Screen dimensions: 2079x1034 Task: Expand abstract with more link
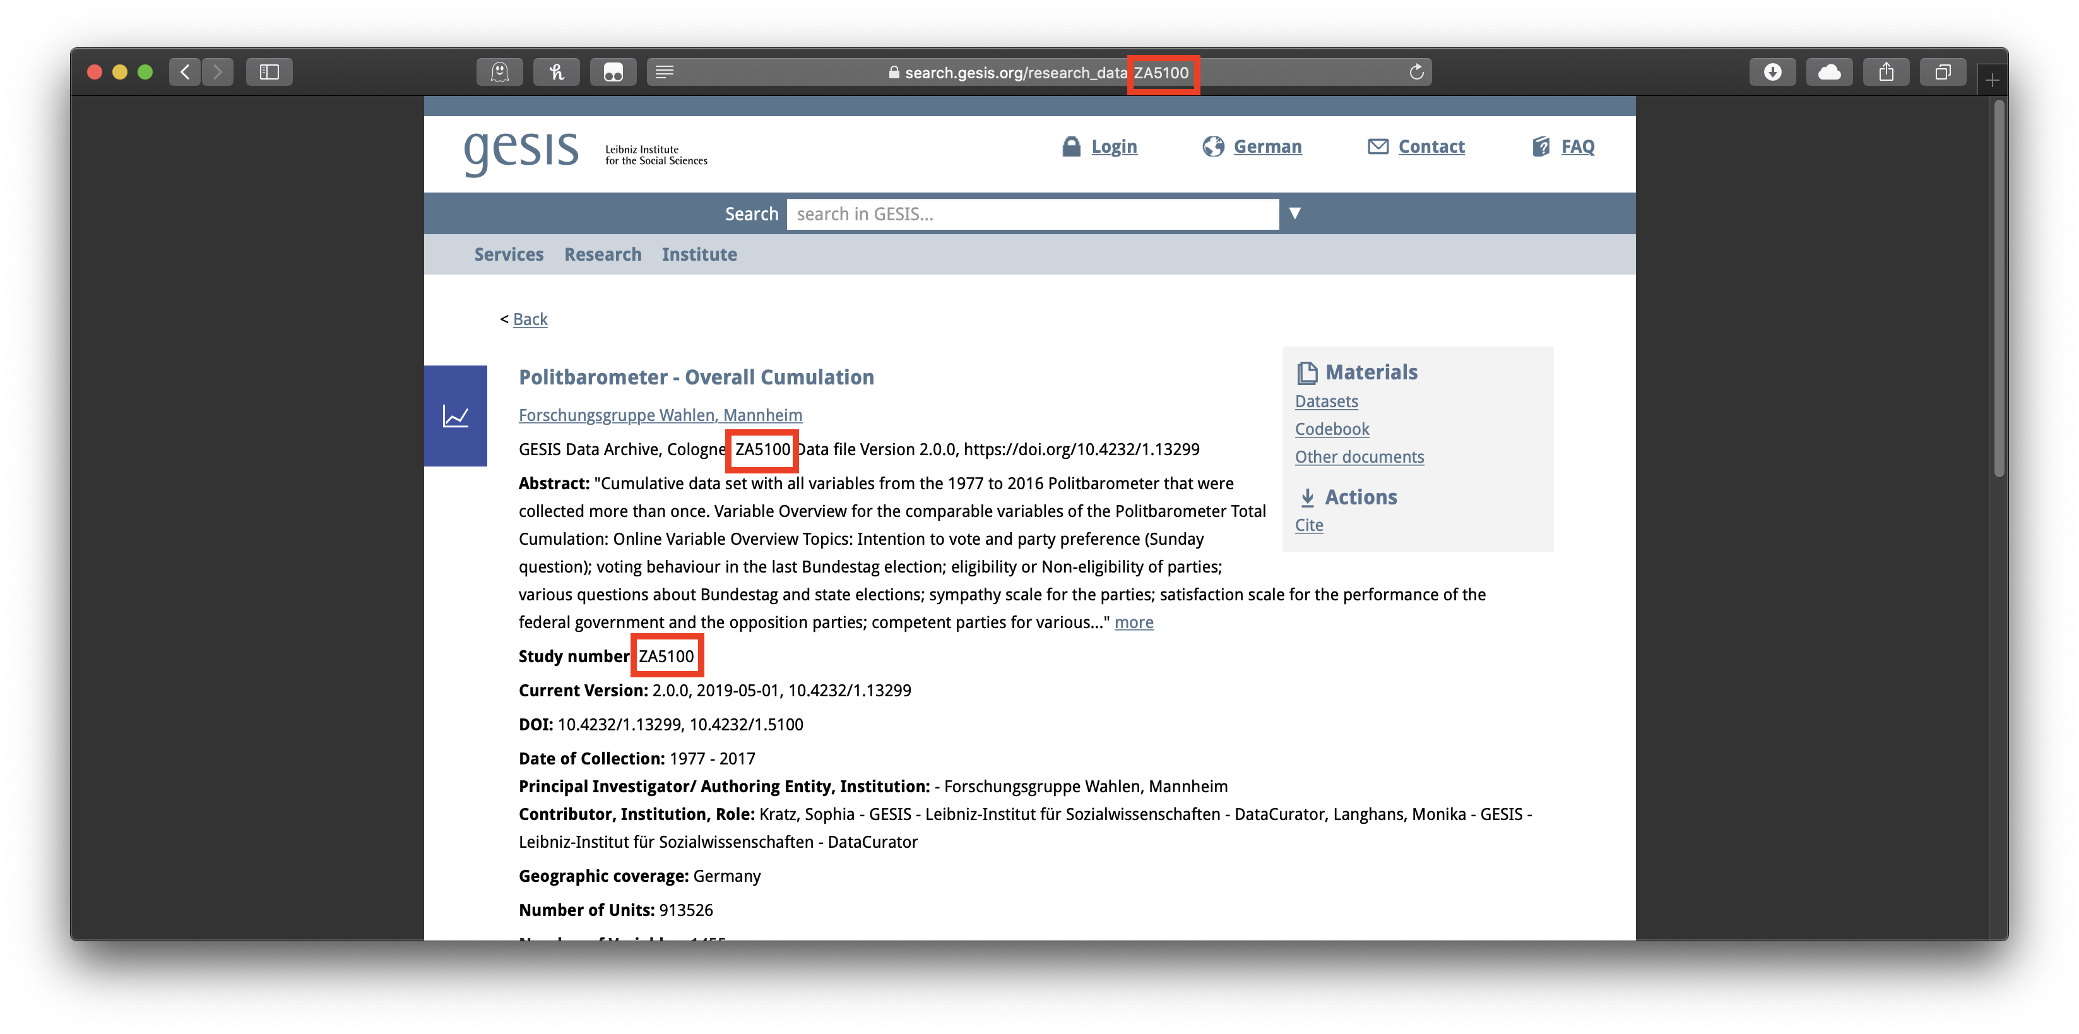click(x=1133, y=622)
